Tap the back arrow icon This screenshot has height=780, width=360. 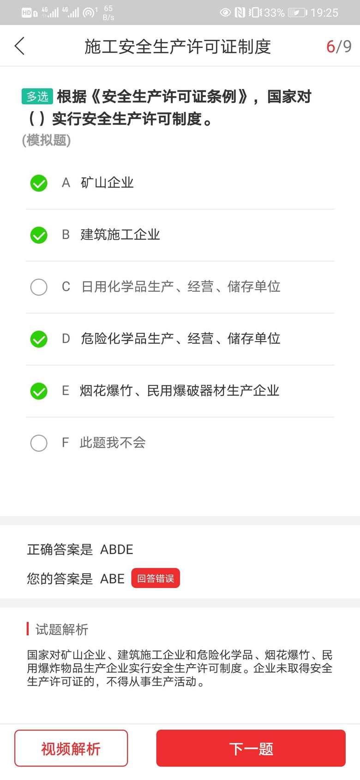coord(19,46)
